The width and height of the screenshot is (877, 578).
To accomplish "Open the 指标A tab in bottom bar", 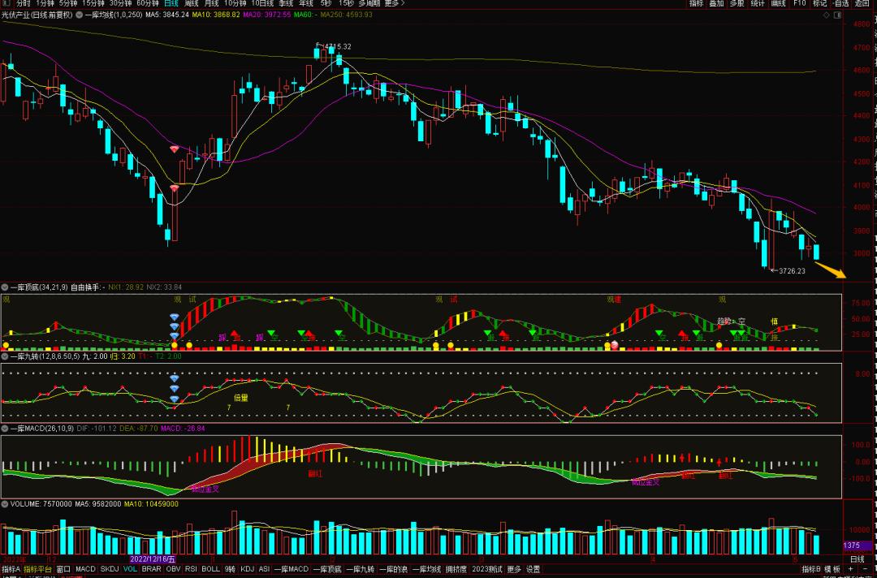I will [11, 569].
